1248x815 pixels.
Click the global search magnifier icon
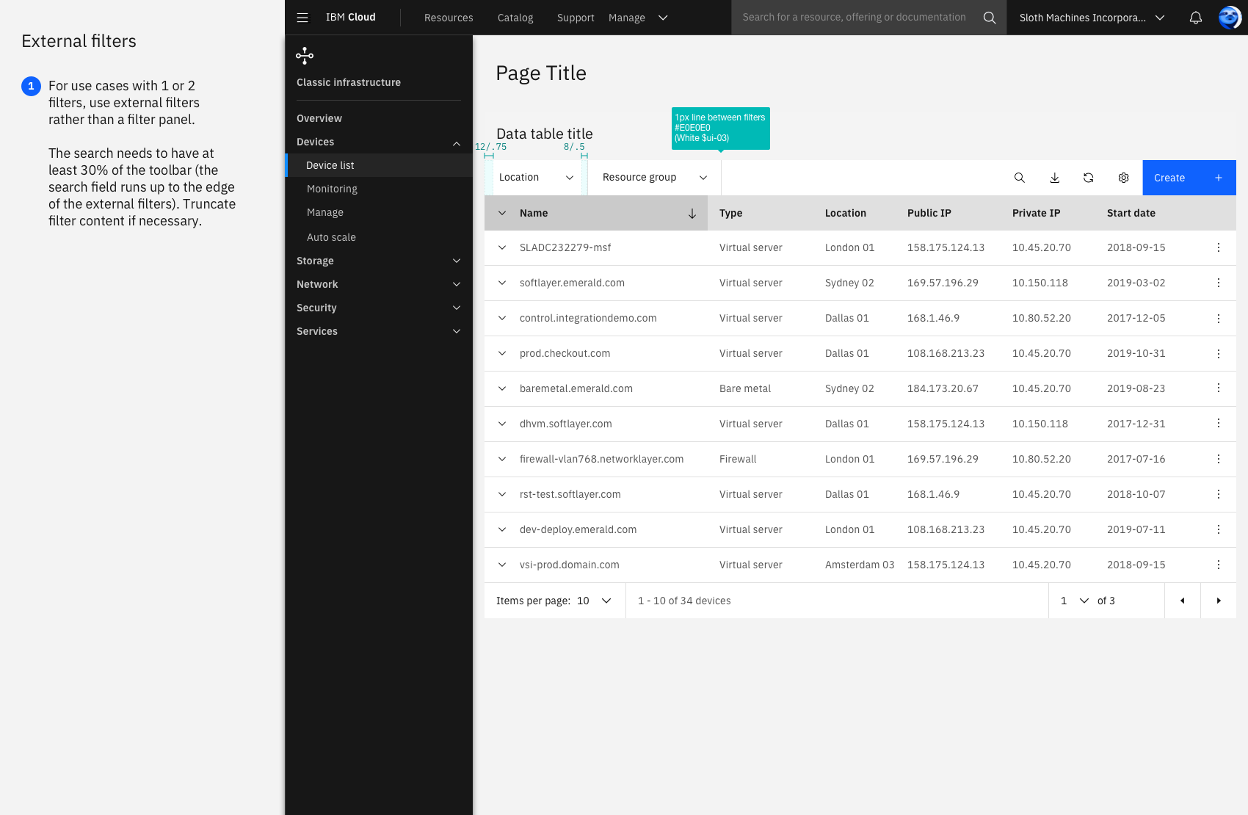(990, 18)
